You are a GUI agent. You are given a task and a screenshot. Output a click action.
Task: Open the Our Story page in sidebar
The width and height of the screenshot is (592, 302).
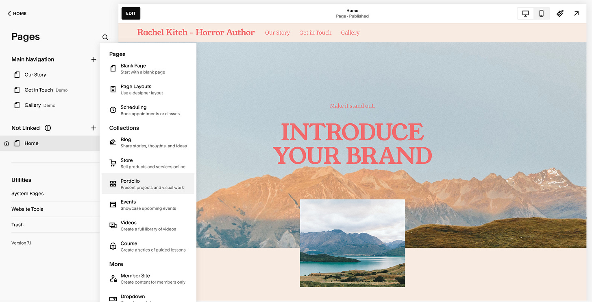[35, 74]
